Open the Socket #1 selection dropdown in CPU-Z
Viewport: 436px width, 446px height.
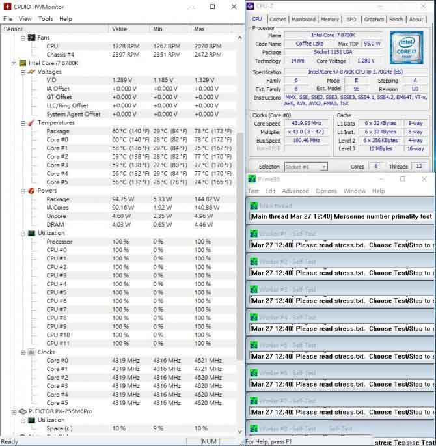[306, 167]
